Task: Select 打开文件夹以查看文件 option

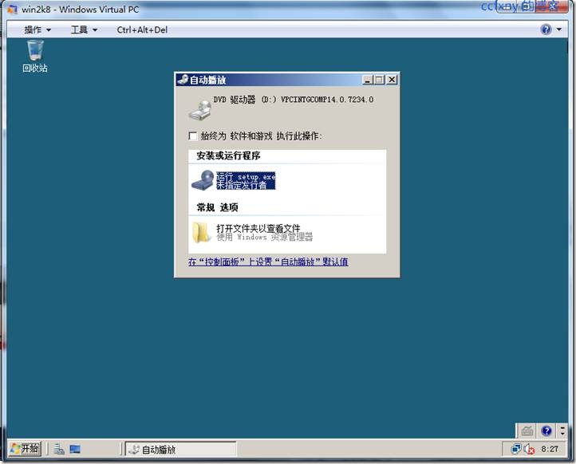Action: coord(264,232)
